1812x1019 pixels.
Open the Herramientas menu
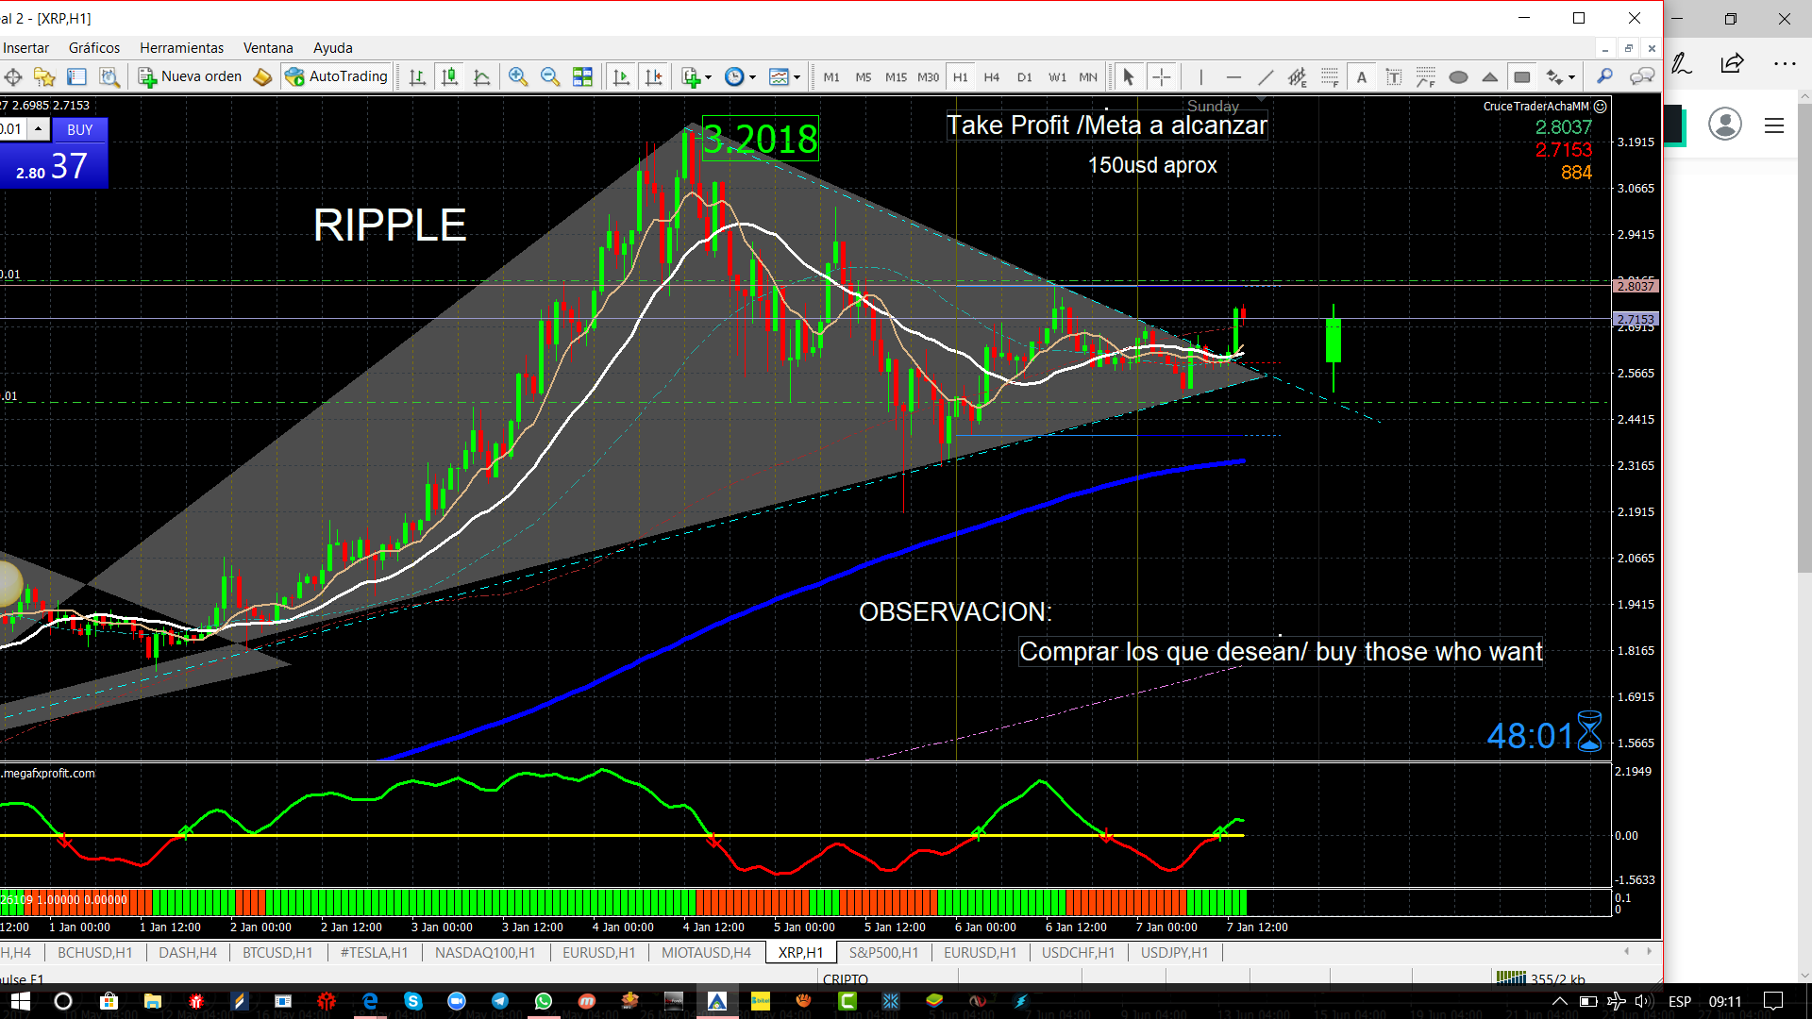[x=181, y=47]
